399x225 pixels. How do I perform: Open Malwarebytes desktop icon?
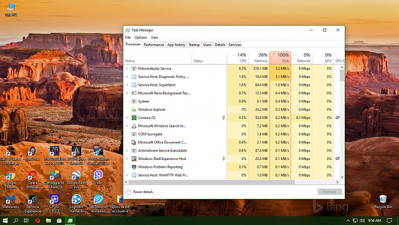click(x=11, y=202)
